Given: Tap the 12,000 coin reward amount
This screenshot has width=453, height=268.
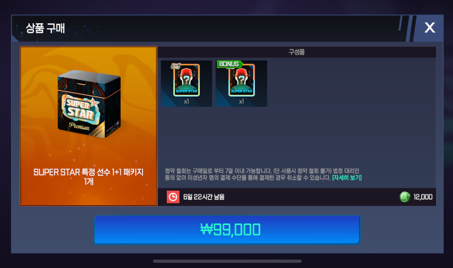Looking at the screenshot, I should pos(423,197).
